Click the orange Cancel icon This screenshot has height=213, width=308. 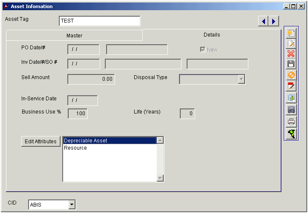click(291, 75)
